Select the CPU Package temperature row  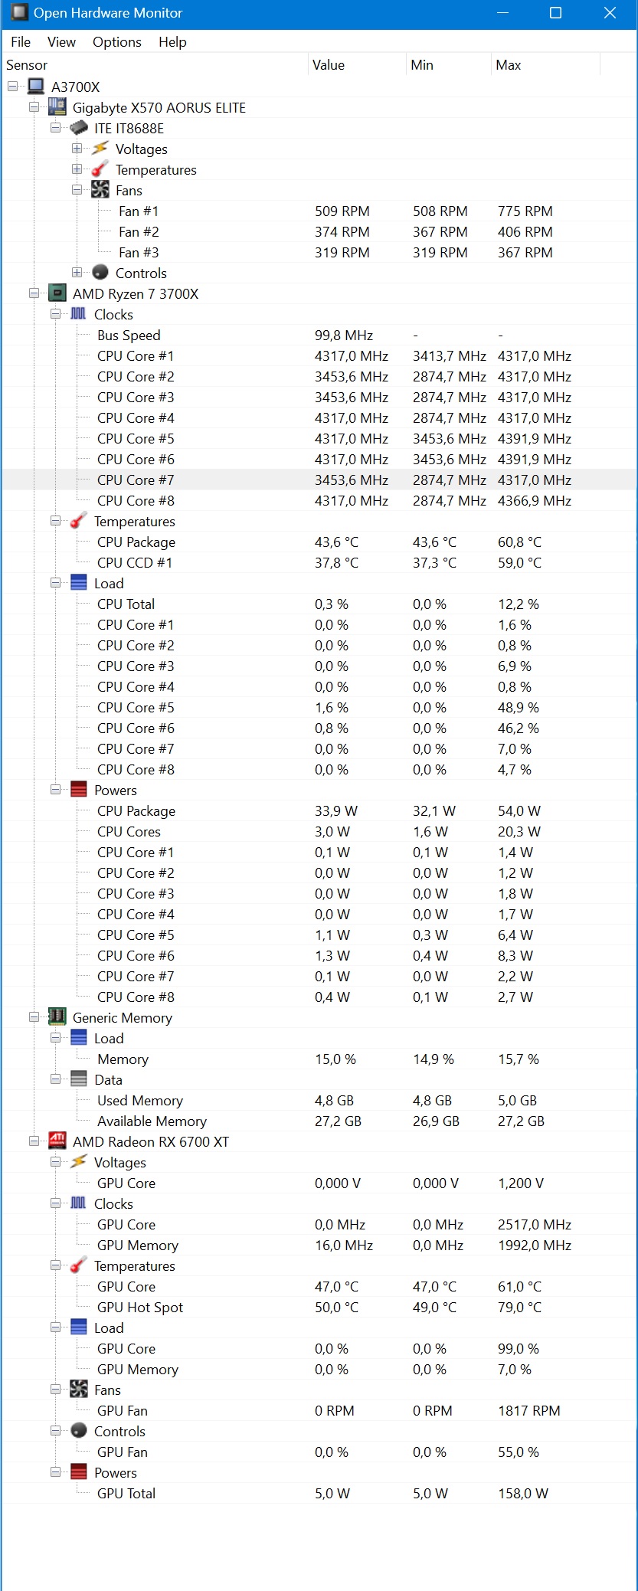(x=319, y=542)
